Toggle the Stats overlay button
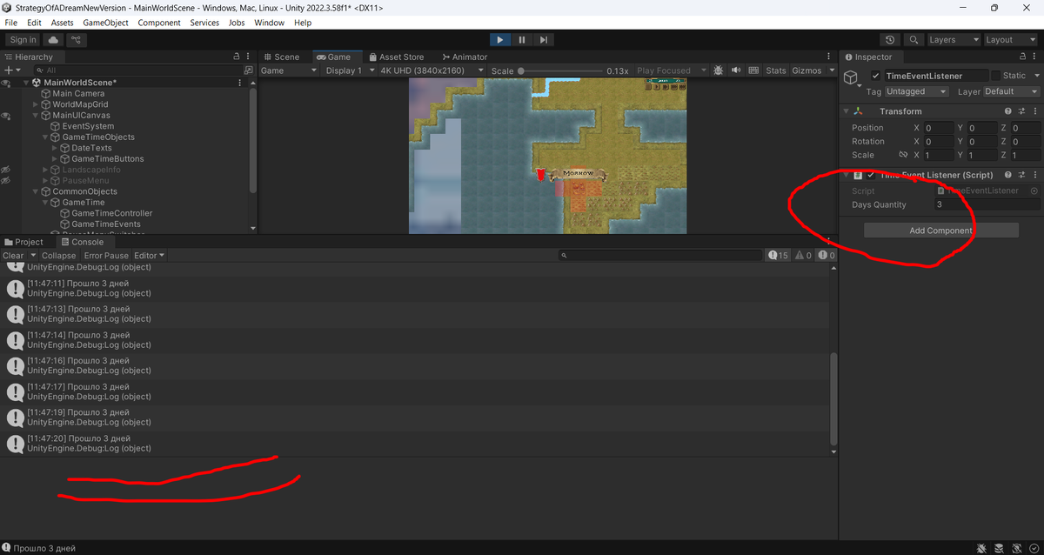1044x555 pixels. click(776, 70)
